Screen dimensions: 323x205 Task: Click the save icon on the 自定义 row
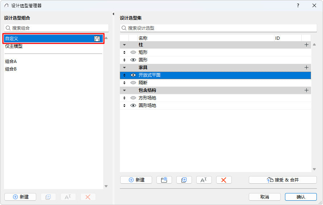pyautogui.click(x=97, y=38)
